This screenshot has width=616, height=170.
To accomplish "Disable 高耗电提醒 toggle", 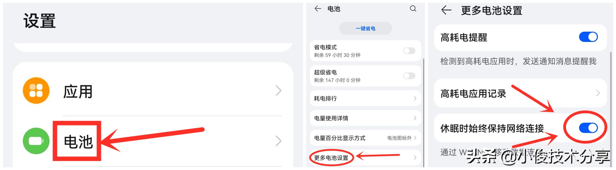I will [x=588, y=37].
